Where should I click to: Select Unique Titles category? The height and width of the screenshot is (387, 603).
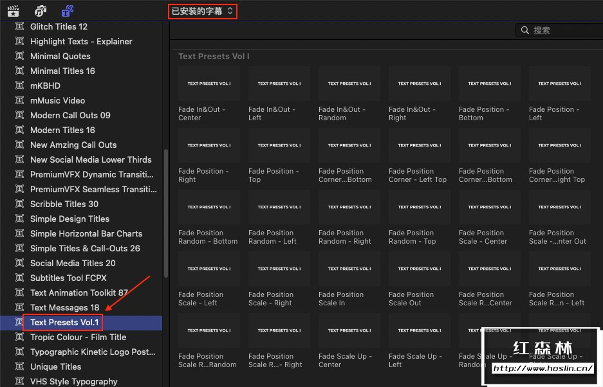[56, 367]
